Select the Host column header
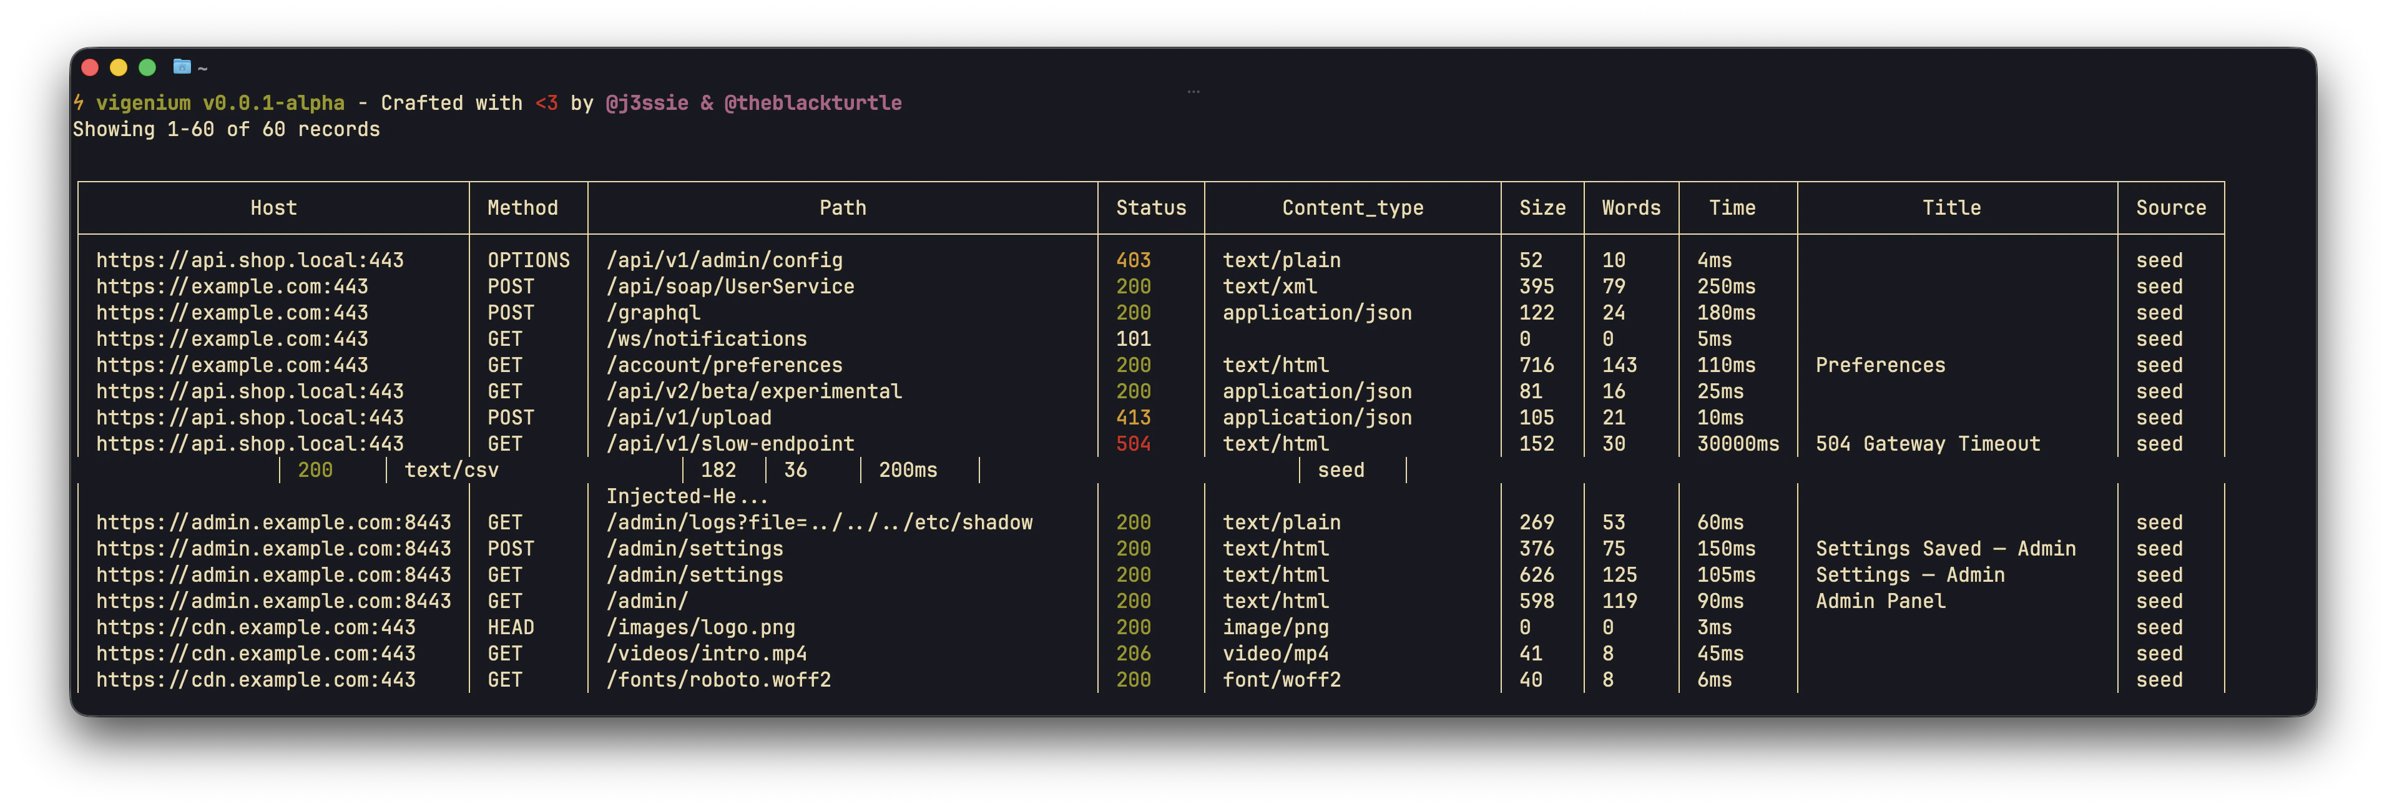The width and height of the screenshot is (2387, 809). (x=273, y=208)
